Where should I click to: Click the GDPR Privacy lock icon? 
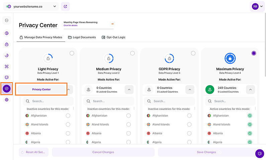[x=169, y=58]
